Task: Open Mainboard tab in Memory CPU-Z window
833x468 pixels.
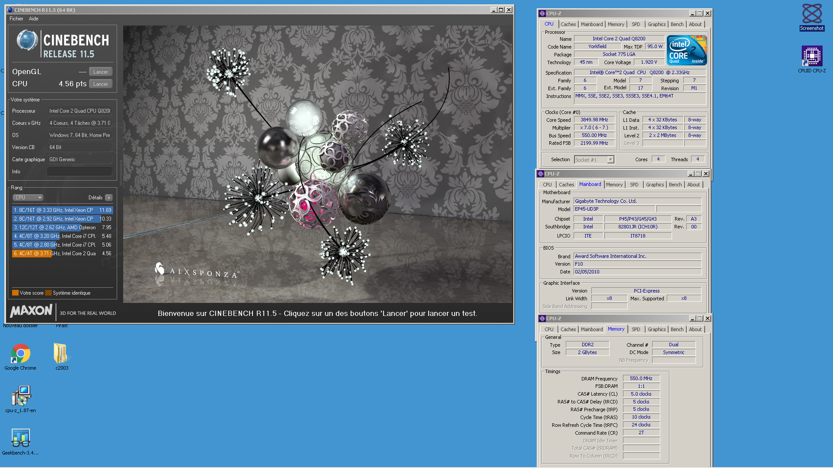Action: [592, 329]
